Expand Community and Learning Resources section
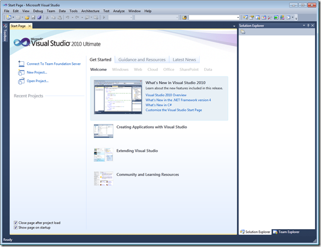 (x=148, y=175)
